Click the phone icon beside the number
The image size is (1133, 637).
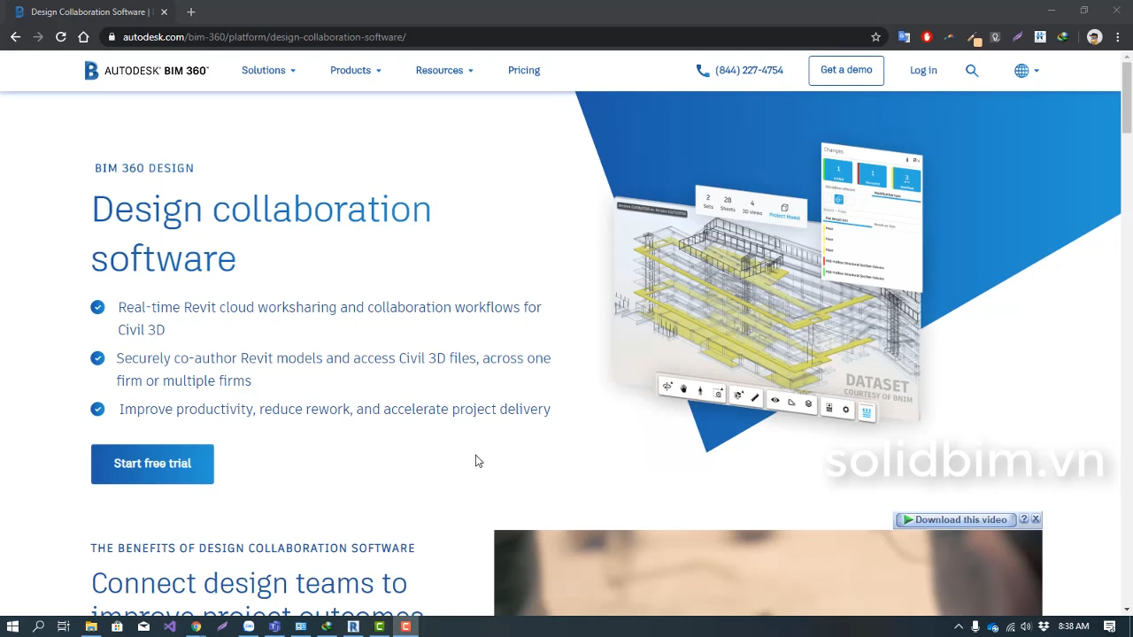703,71
